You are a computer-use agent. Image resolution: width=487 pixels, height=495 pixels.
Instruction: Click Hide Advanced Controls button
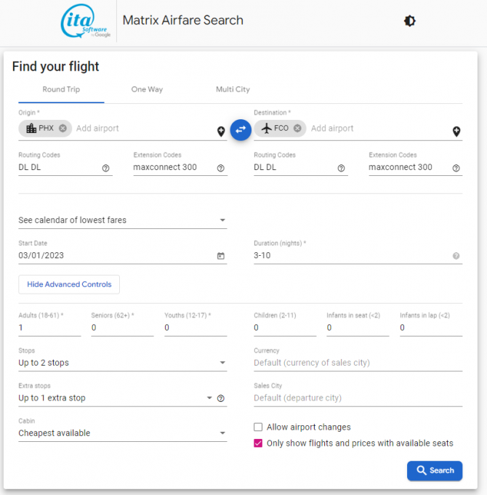pyautogui.click(x=69, y=284)
